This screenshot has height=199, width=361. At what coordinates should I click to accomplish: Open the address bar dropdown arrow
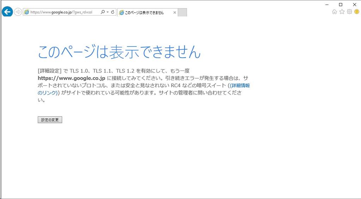(x=108, y=12)
